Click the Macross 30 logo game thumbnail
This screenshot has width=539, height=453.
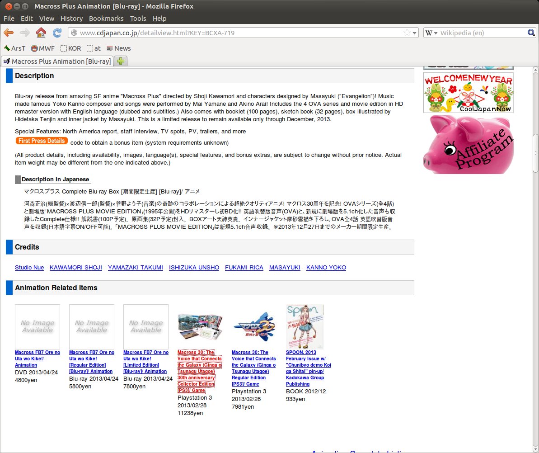254,326
